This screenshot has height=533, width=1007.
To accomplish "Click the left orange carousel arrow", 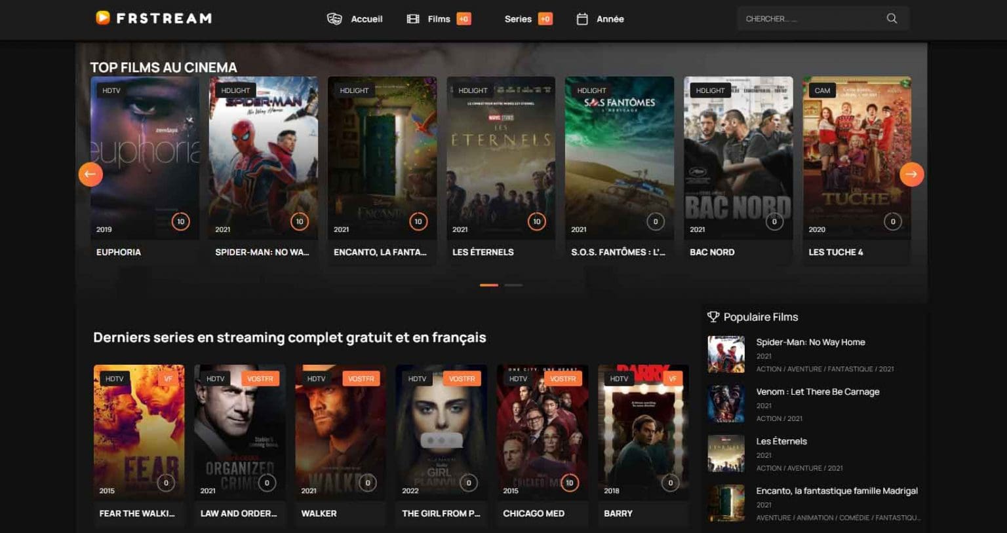I will (90, 174).
